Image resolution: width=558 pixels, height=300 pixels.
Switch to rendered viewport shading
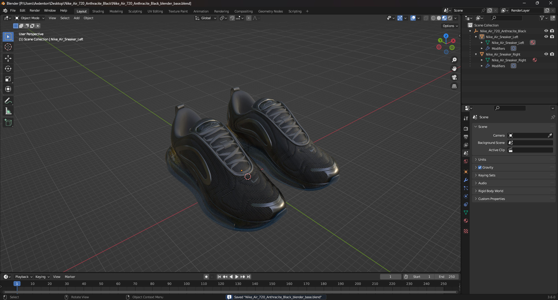point(450,18)
